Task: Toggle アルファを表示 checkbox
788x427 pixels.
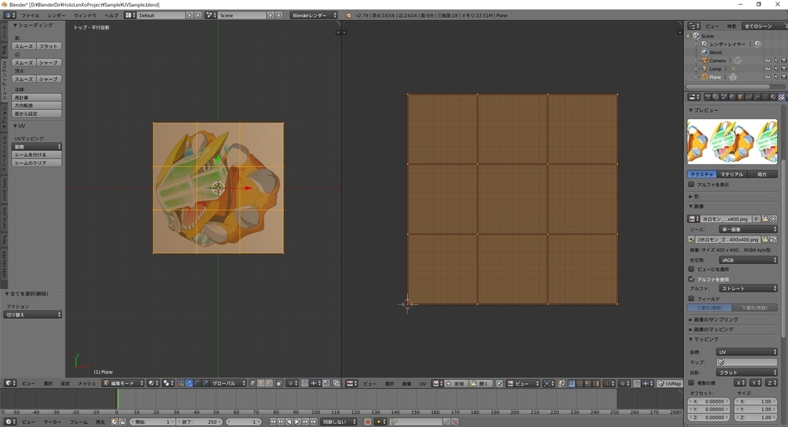Action: (692, 185)
